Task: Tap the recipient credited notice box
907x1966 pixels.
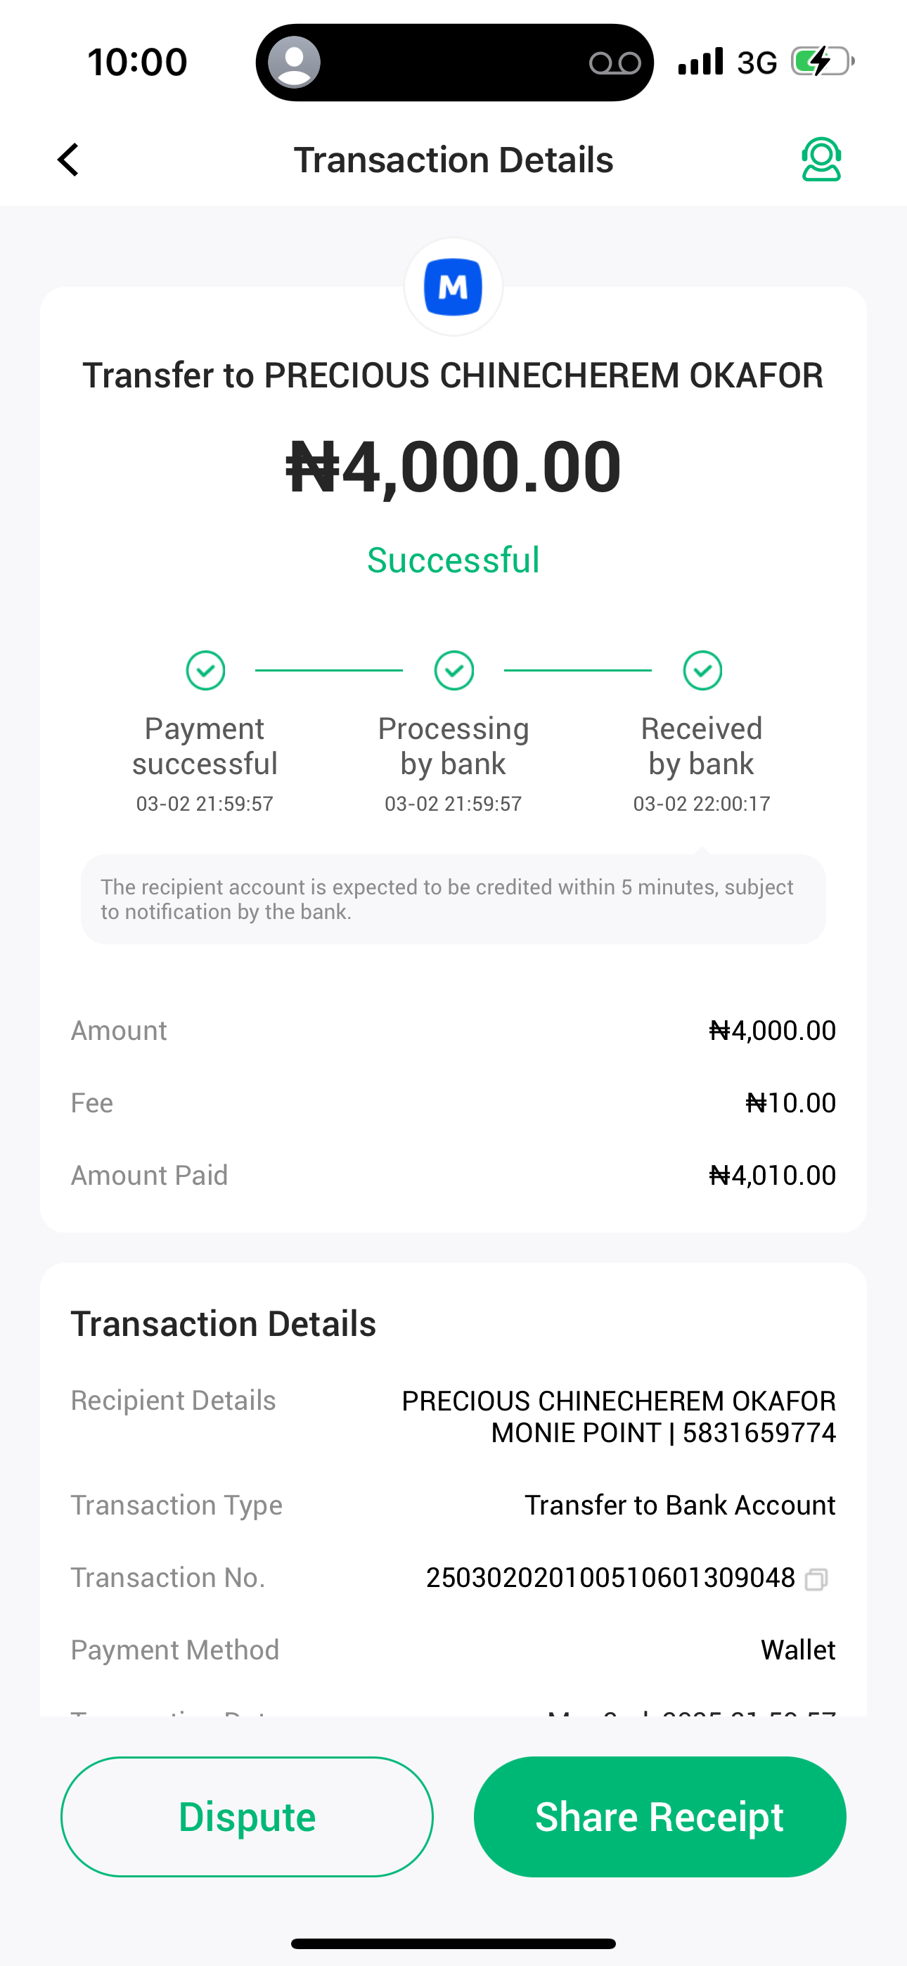Action: pyautogui.click(x=453, y=899)
